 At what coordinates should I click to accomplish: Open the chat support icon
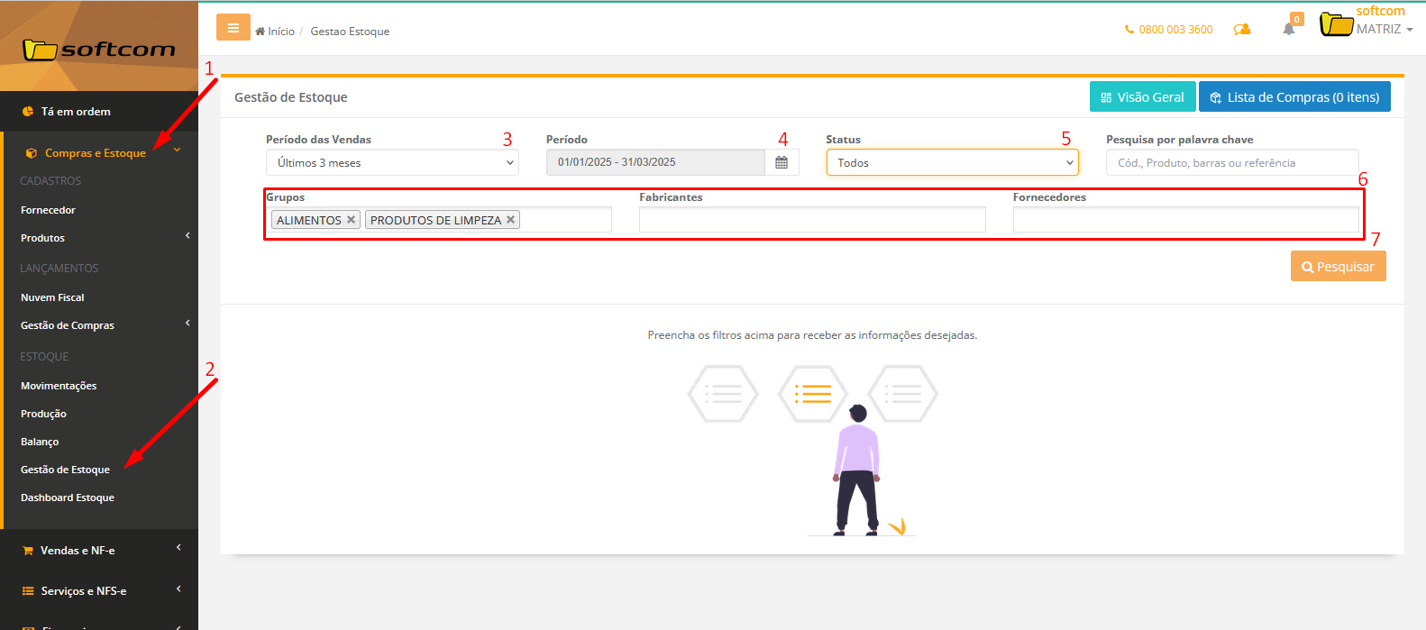coord(1242,29)
